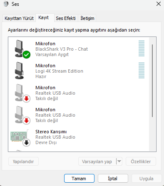Go to the Ses Efekti tab

[x=66, y=18]
